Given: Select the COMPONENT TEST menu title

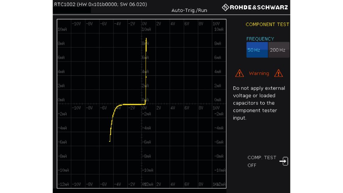Looking at the screenshot, I should (267, 24).
